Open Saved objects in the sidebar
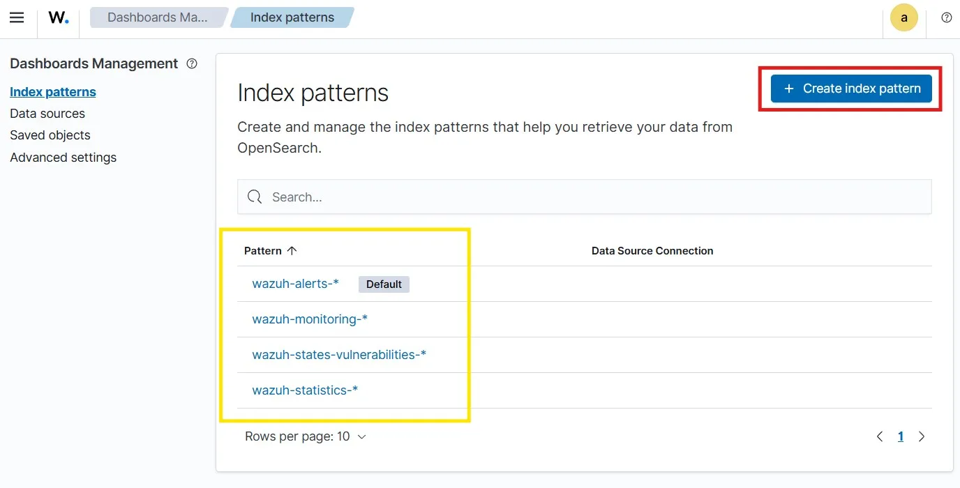 50,135
